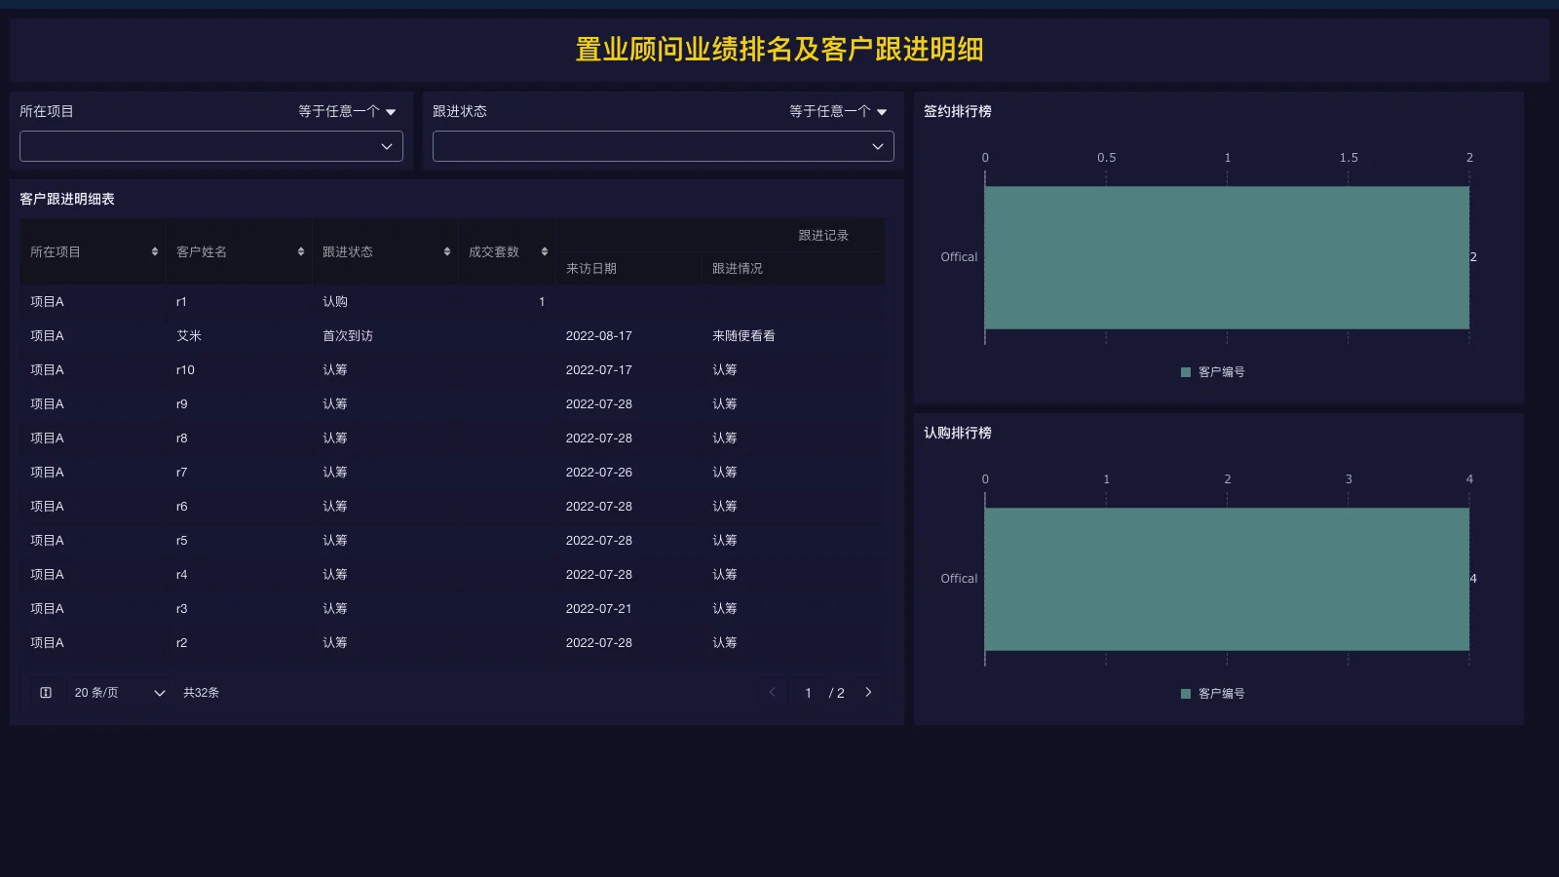
Task: Open the 20条/页 page size dropdown
Action: [x=117, y=692]
